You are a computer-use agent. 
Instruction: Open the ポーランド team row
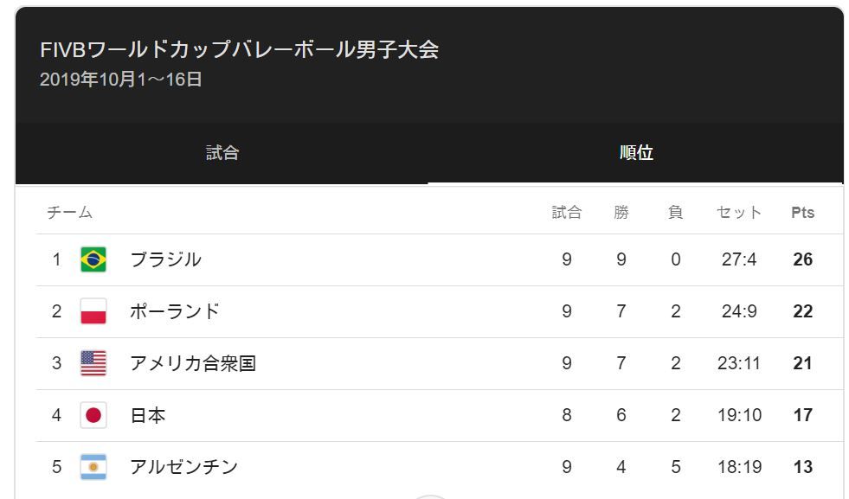coord(440,311)
